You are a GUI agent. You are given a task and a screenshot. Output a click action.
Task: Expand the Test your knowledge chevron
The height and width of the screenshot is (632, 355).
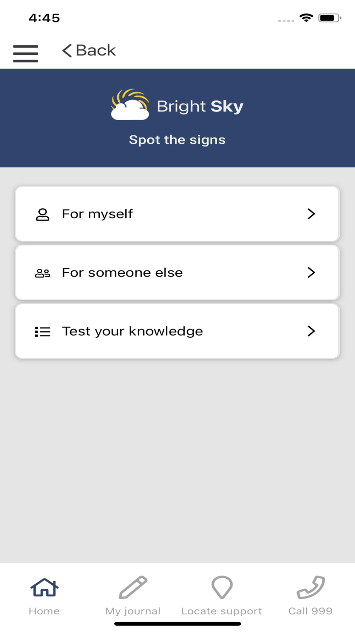click(311, 331)
